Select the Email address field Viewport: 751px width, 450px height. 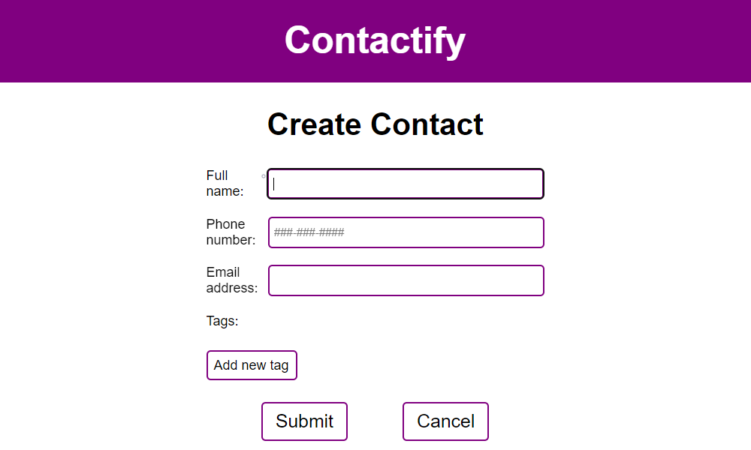tap(406, 280)
